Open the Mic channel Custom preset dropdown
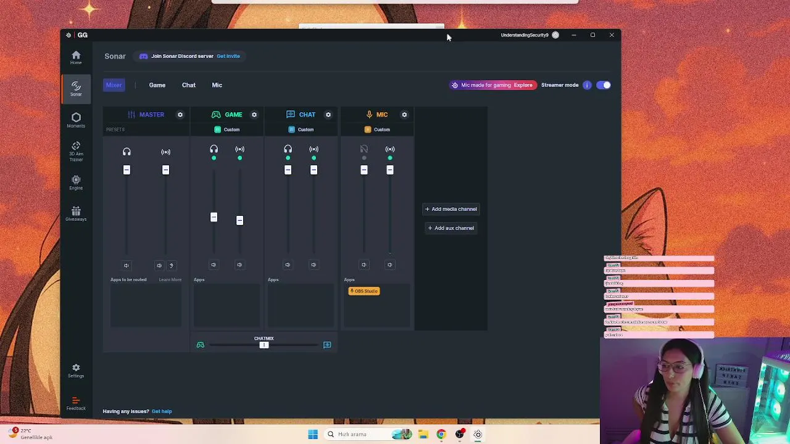This screenshot has width=790, height=444. click(x=377, y=129)
